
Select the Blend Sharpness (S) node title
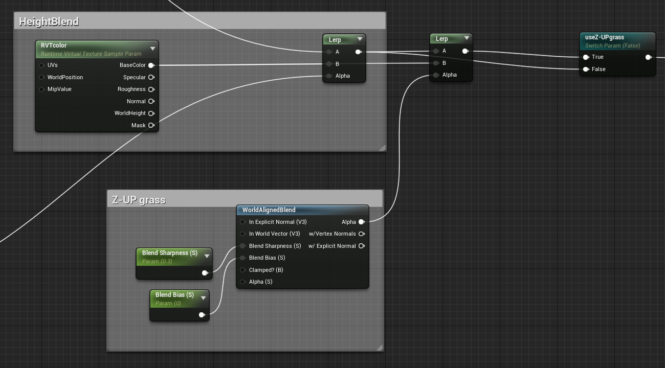(170, 253)
